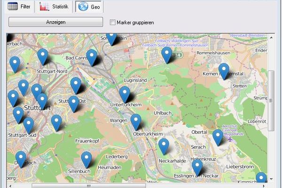Select the marker above Obertürkheim label

(x=136, y=122)
